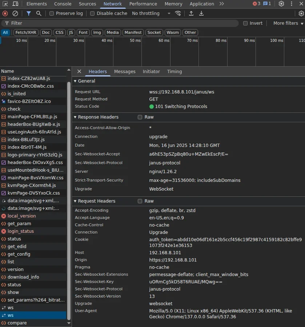Open DevTools settings gear
Viewport: 305px width, 327px height.
click(281, 4)
